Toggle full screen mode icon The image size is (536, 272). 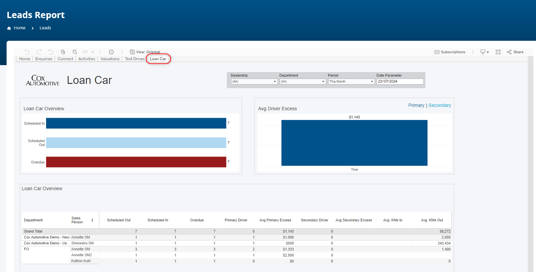(x=498, y=52)
